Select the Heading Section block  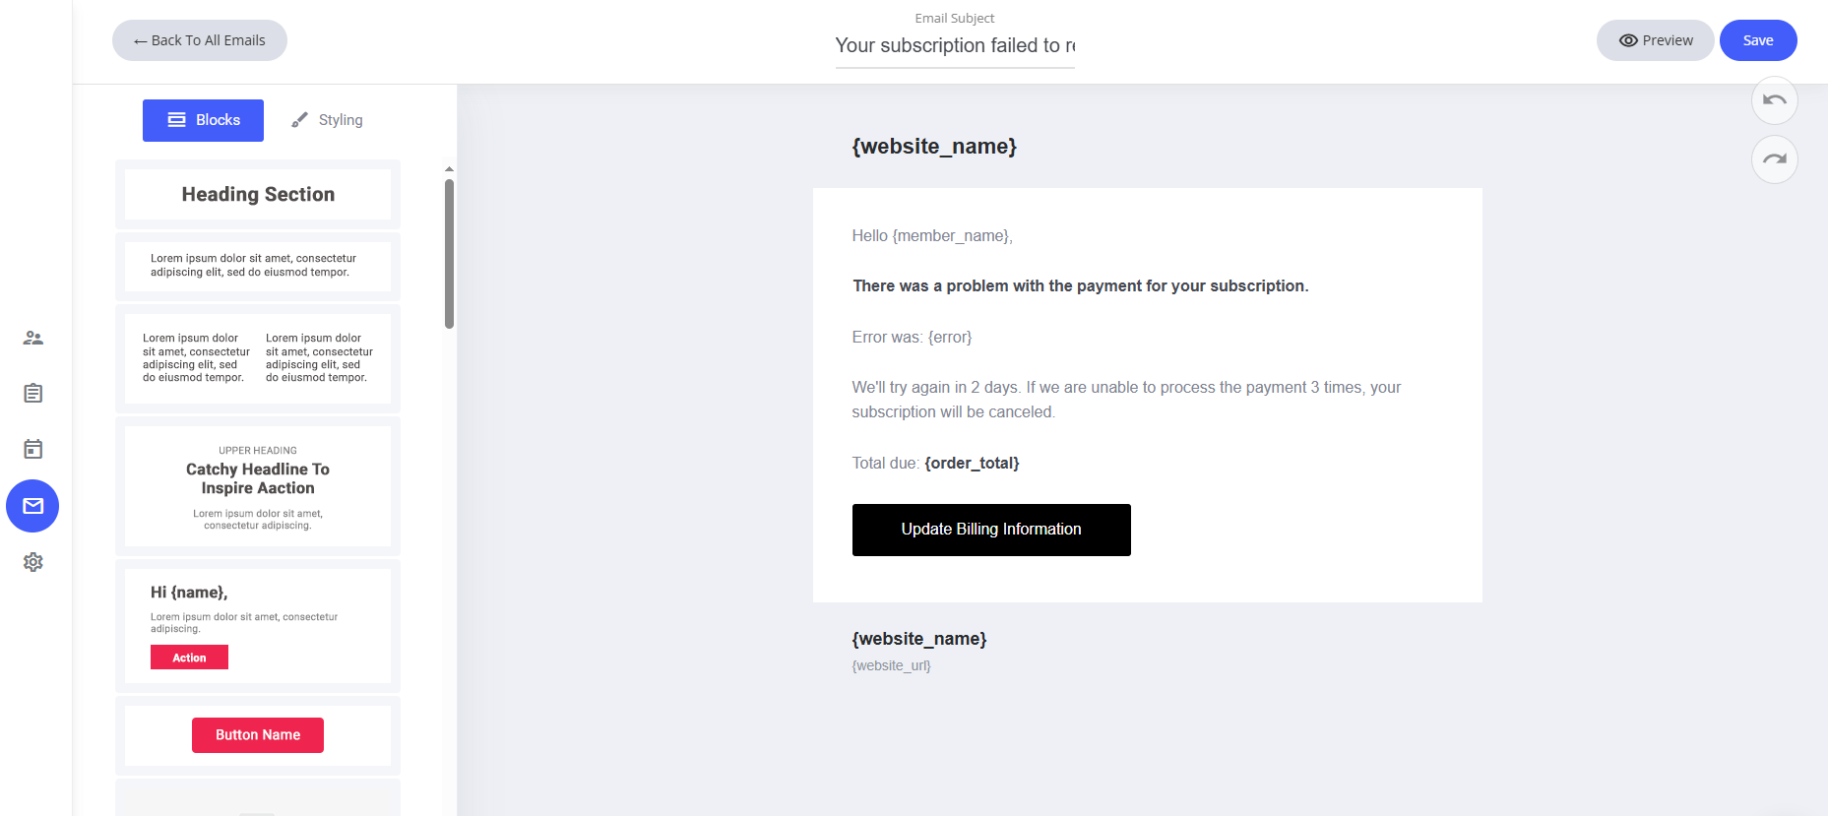coord(258,195)
